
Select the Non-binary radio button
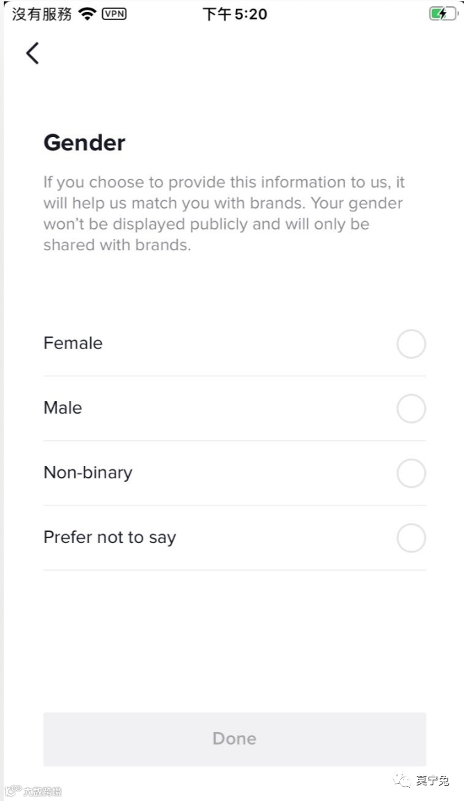pyautogui.click(x=411, y=474)
